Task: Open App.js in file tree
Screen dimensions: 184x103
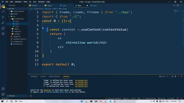Action: [x=16, y=29]
